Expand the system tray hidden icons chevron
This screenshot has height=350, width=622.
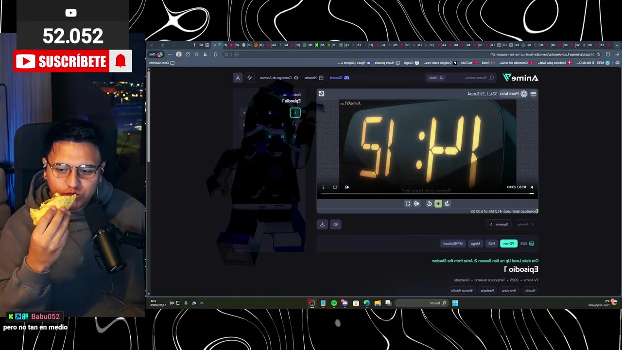pyautogui.click(x=202, y=303)
